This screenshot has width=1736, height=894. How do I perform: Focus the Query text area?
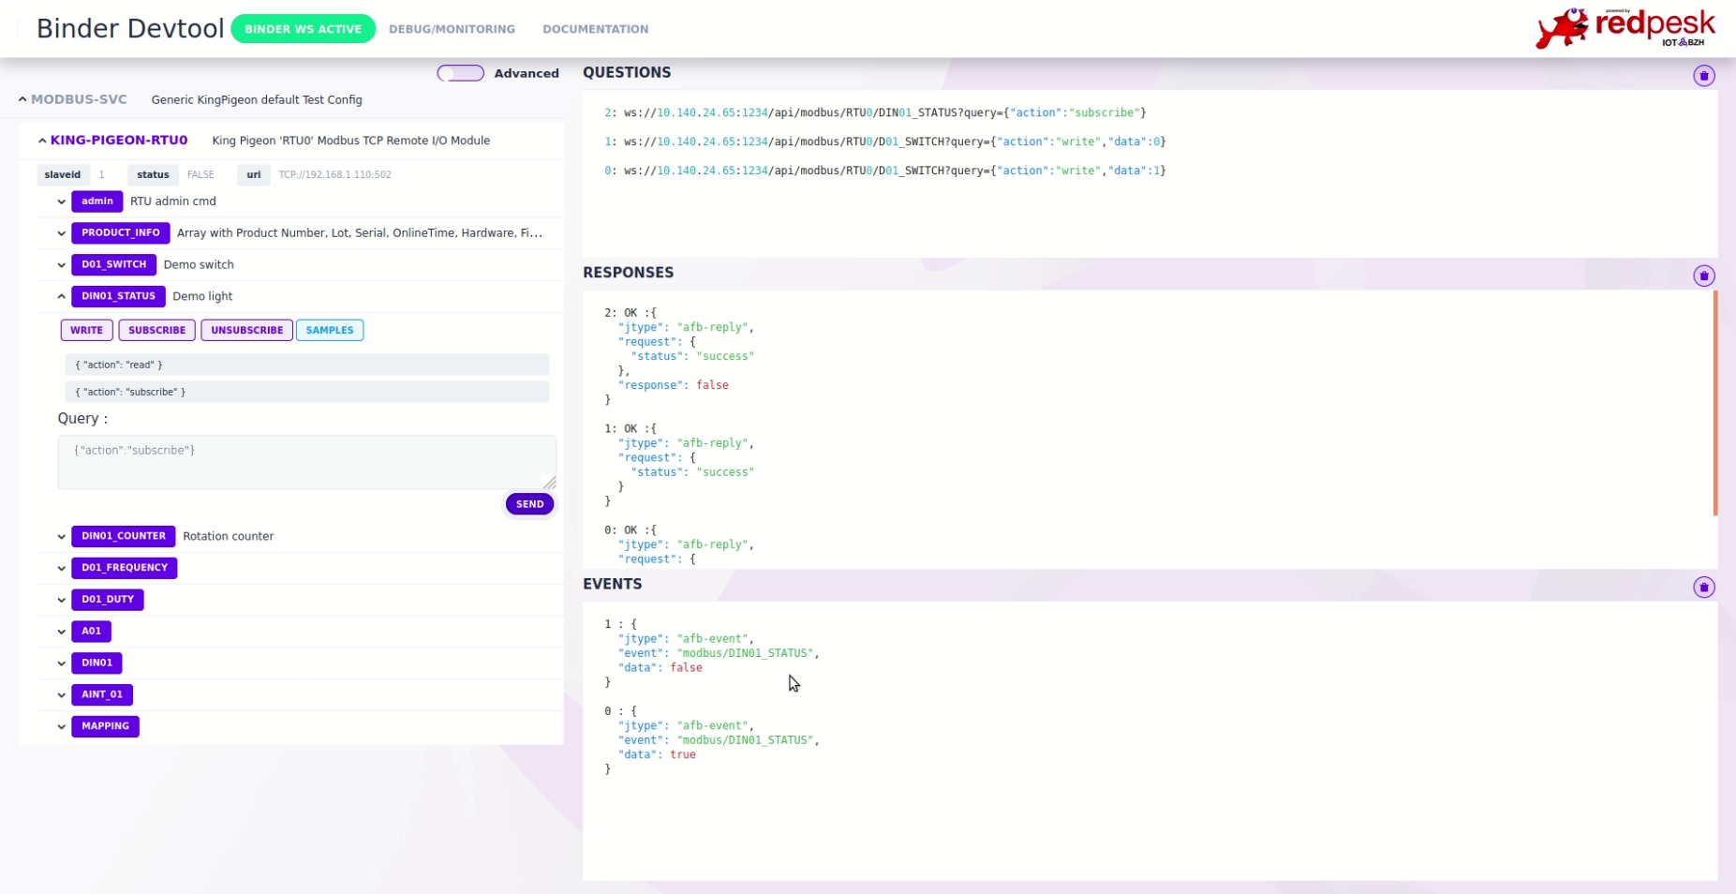coord(306,462)
